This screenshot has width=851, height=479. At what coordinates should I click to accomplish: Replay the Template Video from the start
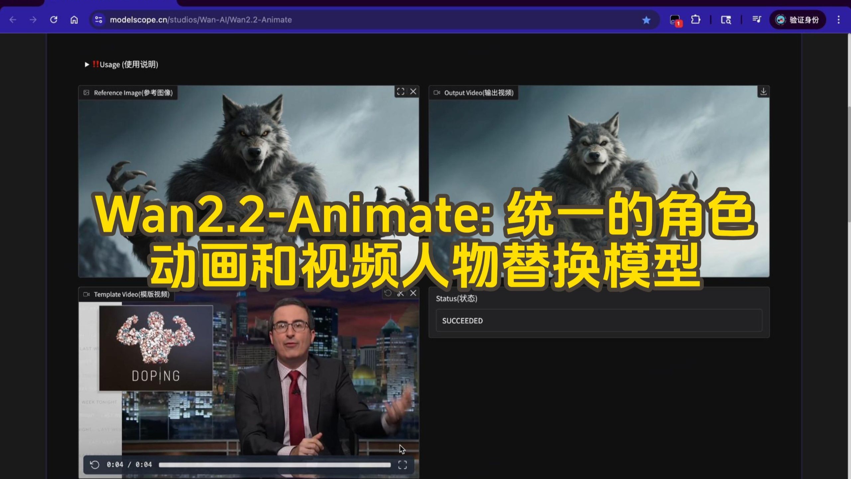[x=94, y=464]
